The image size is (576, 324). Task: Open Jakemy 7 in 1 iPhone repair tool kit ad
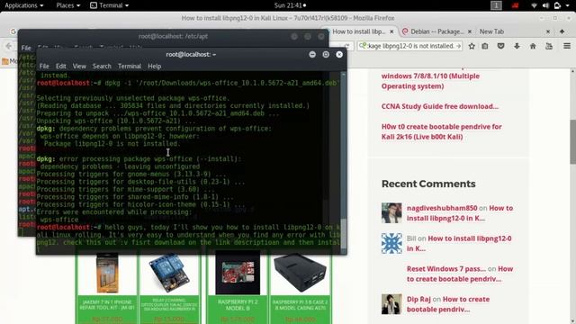107,288
